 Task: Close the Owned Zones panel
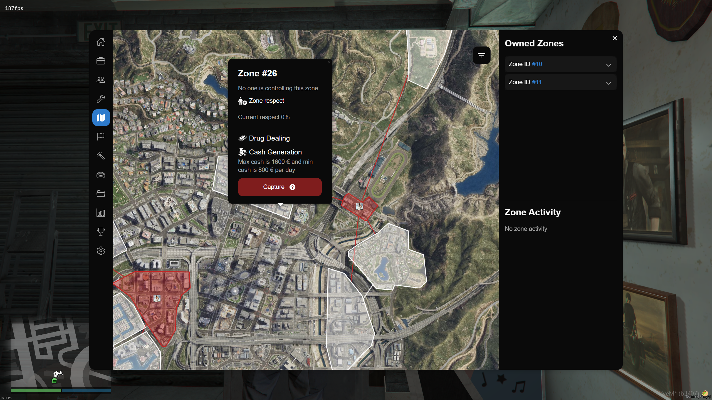pyautogui.click(x=614, y=38)
